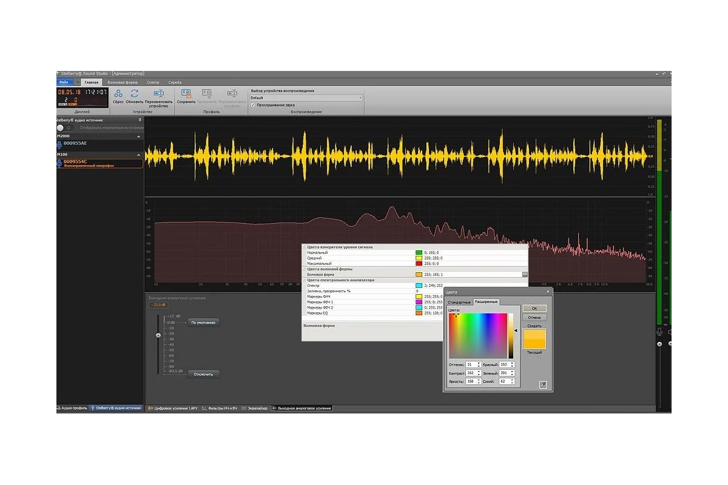The image size is (728, 485).
Task: Open the Файл menu
Action: click(x=65, y=82)
